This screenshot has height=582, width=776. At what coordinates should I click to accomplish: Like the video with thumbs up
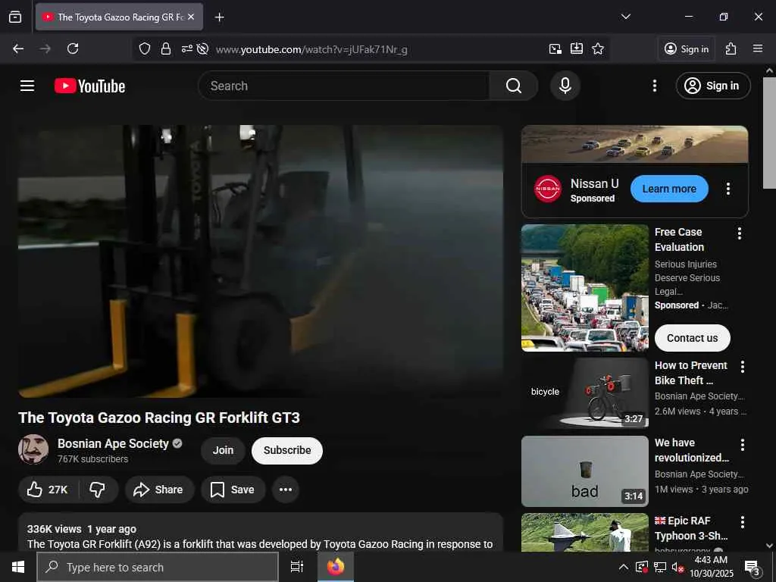click(48, 490)
